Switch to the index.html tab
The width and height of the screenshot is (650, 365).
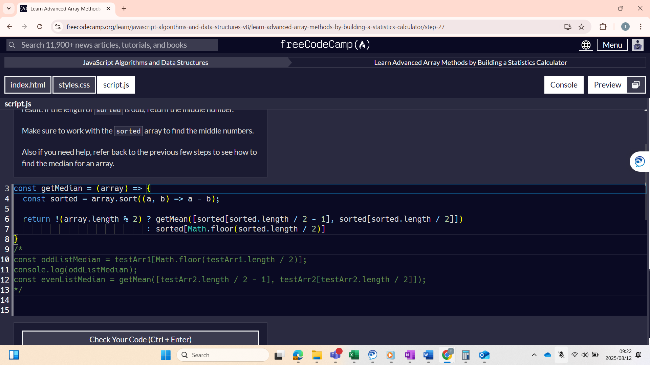coord(27,84)
